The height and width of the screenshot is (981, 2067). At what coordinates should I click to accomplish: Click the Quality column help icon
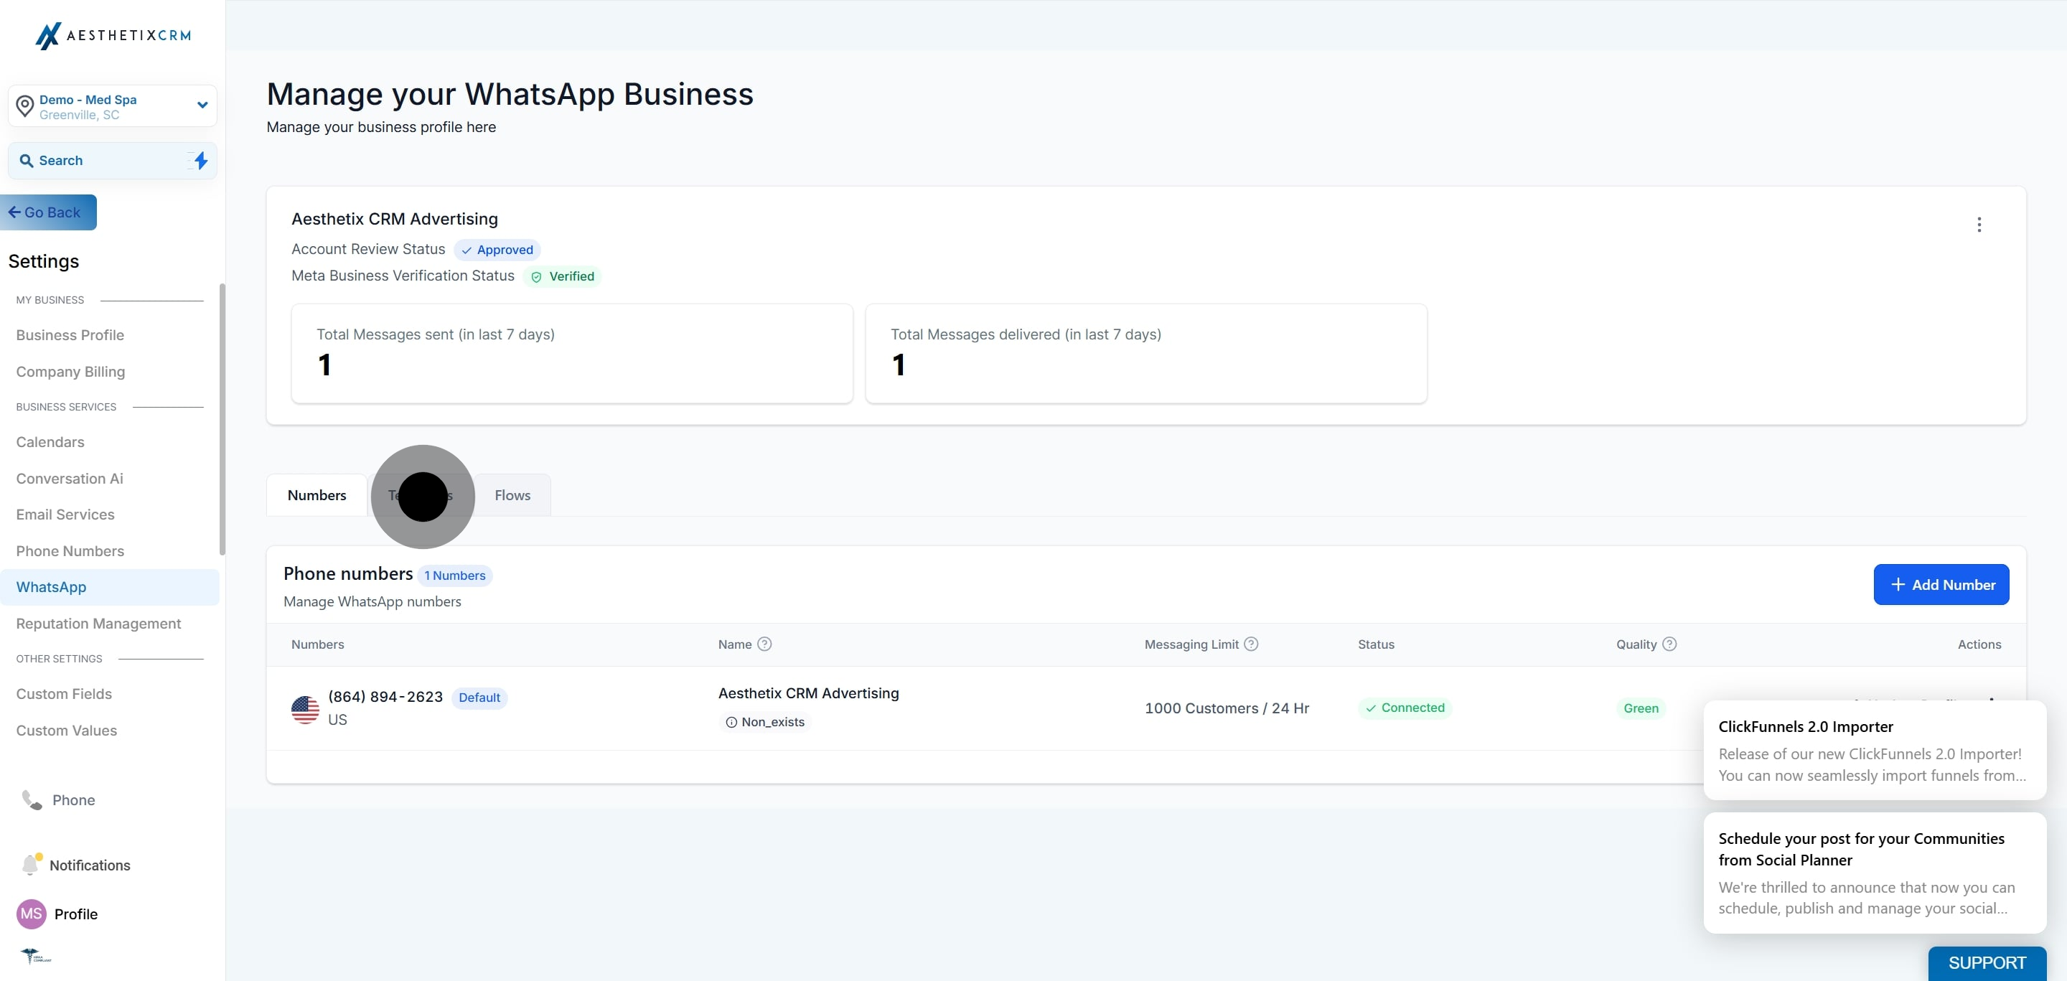(x=1669, y=644)
